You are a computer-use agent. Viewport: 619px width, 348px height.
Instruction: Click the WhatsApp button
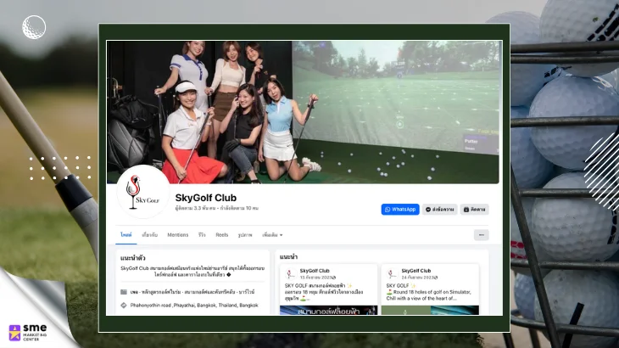(400, 209)
